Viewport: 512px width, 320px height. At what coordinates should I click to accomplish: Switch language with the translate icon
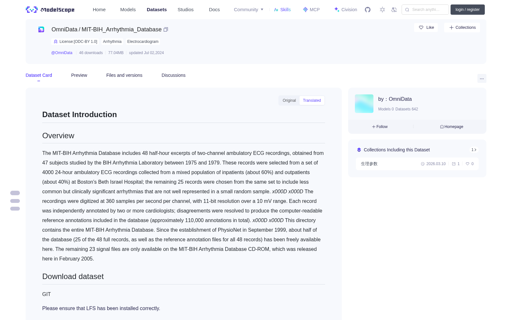394,10
